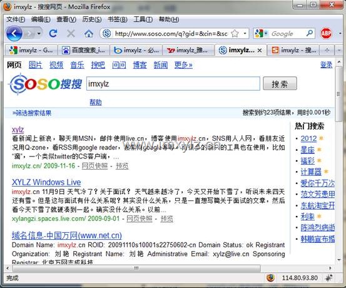Click the 搜吧 category link

[98, 65]
